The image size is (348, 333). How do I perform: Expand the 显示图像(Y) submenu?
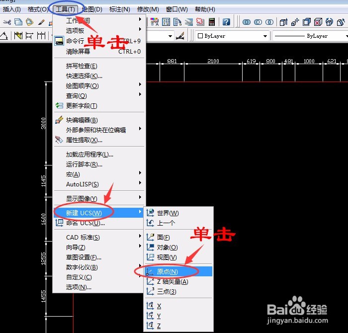click(x=99, y=198)
